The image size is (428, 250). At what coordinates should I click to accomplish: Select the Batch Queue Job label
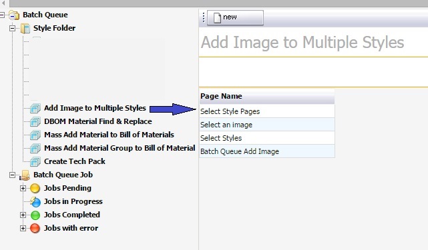click(63, 175)
